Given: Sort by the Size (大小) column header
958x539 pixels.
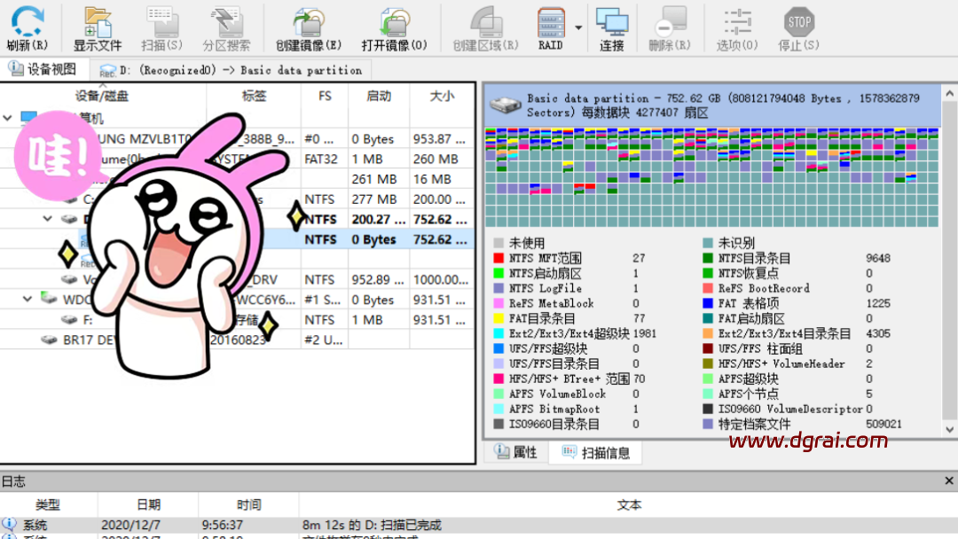Looking at the screenshot, I should pos(442,96).
